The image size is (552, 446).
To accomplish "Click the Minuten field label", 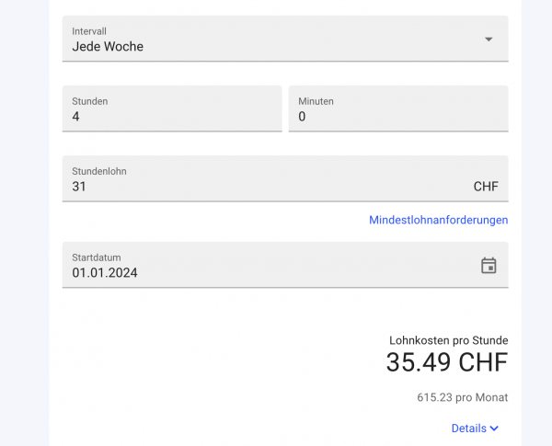I will (316, 101).
